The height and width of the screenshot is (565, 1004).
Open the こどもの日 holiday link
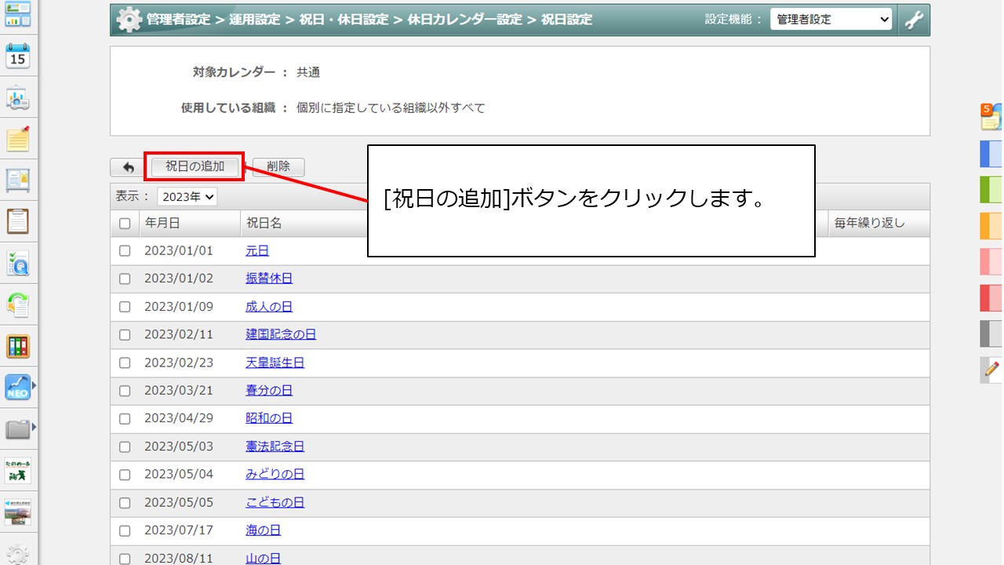coord(275,502)
